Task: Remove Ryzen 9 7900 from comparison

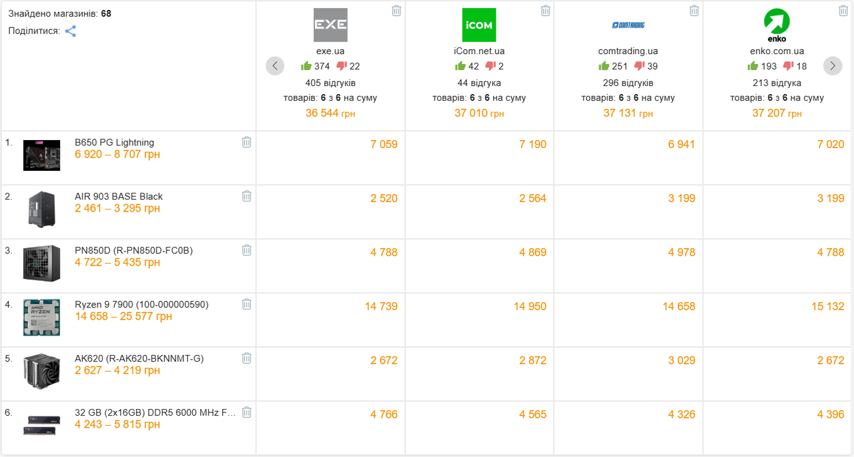Action: [246, 304]
